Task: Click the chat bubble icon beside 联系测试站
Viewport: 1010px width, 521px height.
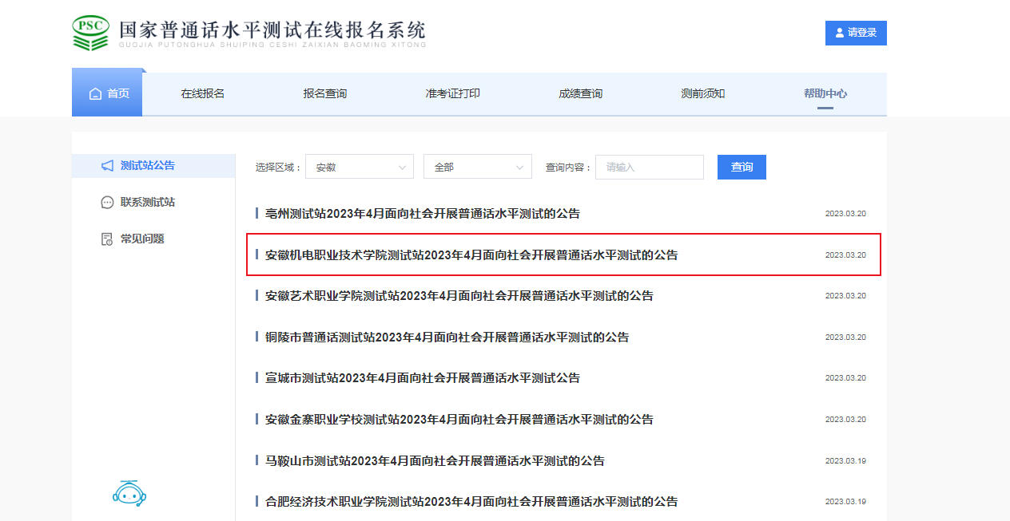Action: click(107, 203)
